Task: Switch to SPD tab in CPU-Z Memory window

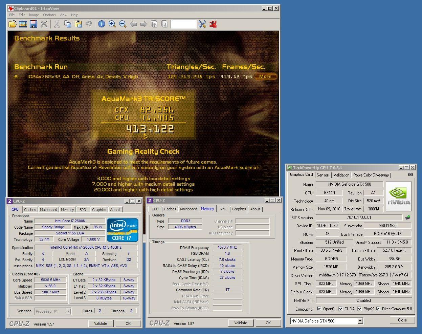Action: (223, 209)
